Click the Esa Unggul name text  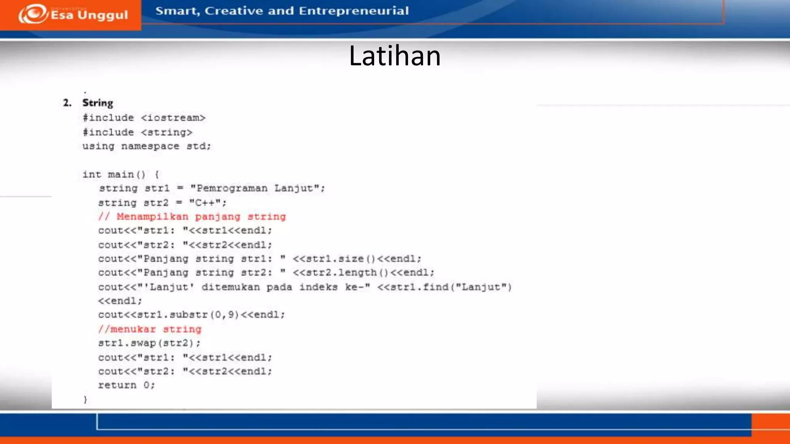(x=89, y=15)
